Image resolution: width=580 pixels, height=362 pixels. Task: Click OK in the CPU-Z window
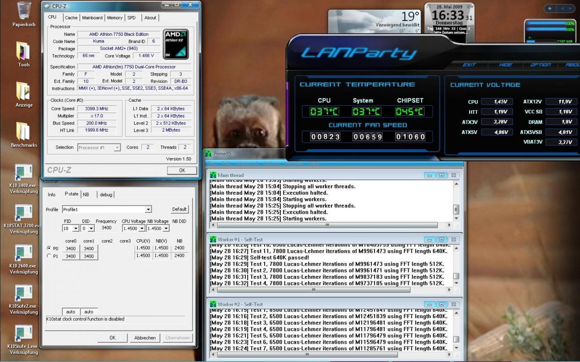(182, 170)
